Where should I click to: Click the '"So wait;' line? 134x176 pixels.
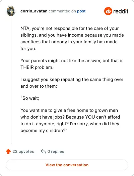tap(30, 98)
